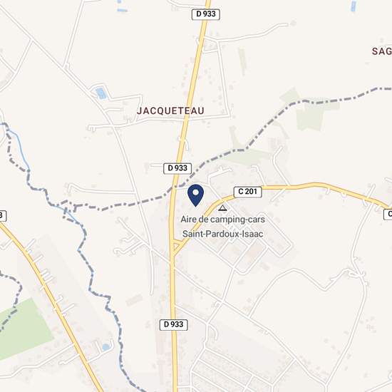
Task: Click the D 933 and C 201 junction triangle
Action: coord(176,245)
